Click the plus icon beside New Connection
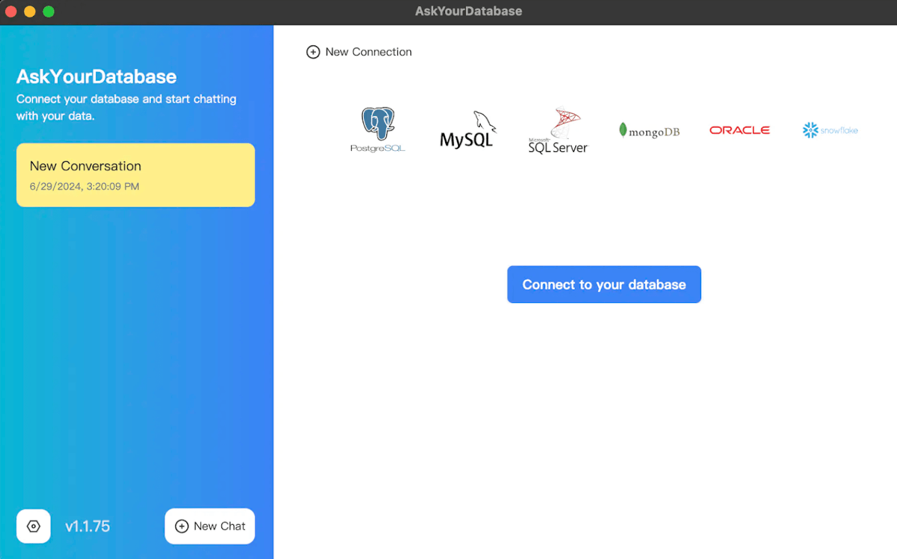The width and height of the screenshot is (897, 559). (x=313, y=52)
